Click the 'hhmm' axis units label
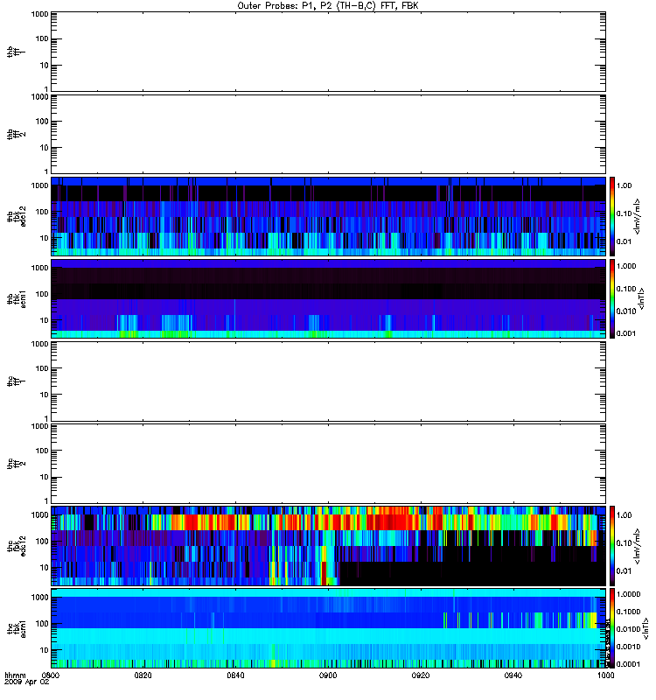 click(15, 675)
